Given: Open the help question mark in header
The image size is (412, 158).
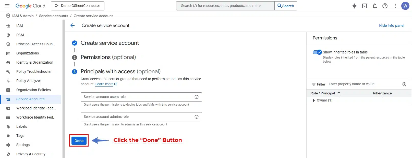Looking at the screenshot, I should coord(385,6).
